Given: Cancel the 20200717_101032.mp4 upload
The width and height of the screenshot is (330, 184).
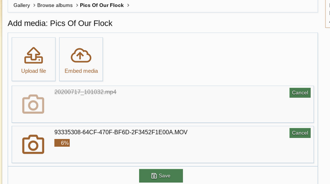Looking at the screenshot, I should tap(300, 92).
